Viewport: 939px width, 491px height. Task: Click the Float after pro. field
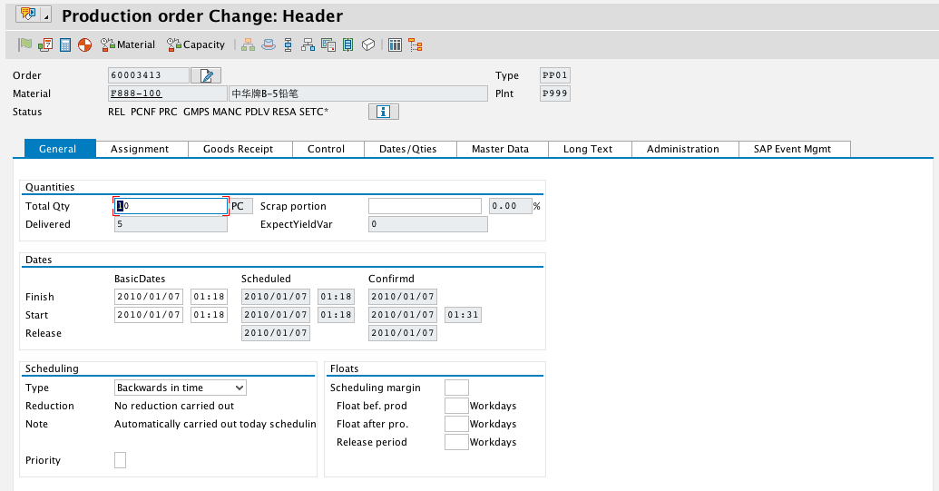point(456,423)
